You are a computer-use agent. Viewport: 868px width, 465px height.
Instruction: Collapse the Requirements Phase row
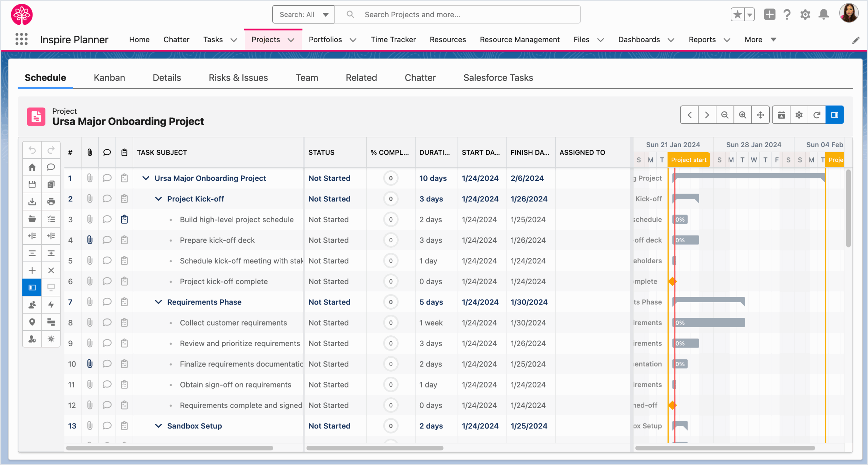pos(159,302)
